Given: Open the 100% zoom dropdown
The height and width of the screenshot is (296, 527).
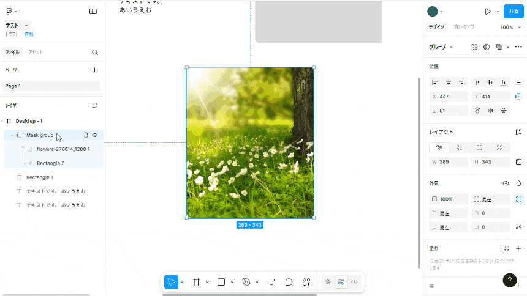Looking at the screenshot, I should pos(509,28).
